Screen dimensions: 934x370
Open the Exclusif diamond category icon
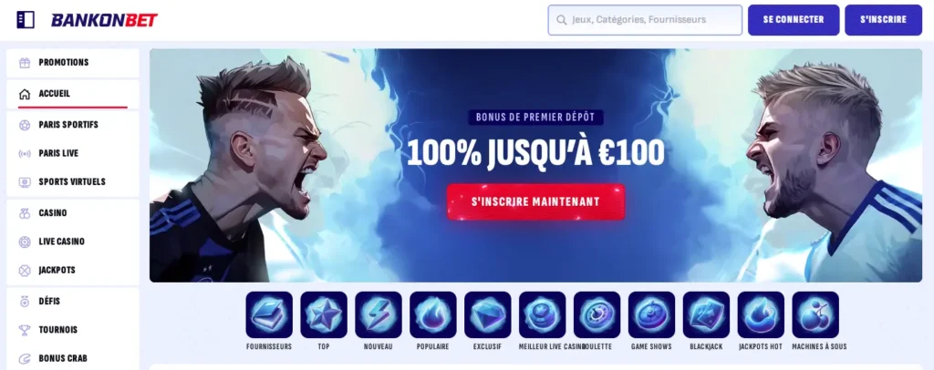pos(488,314)
